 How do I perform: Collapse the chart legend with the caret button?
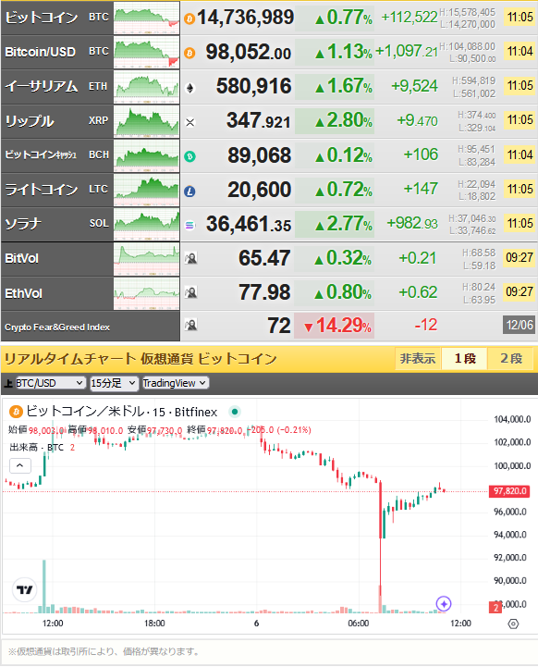[20, 465]
